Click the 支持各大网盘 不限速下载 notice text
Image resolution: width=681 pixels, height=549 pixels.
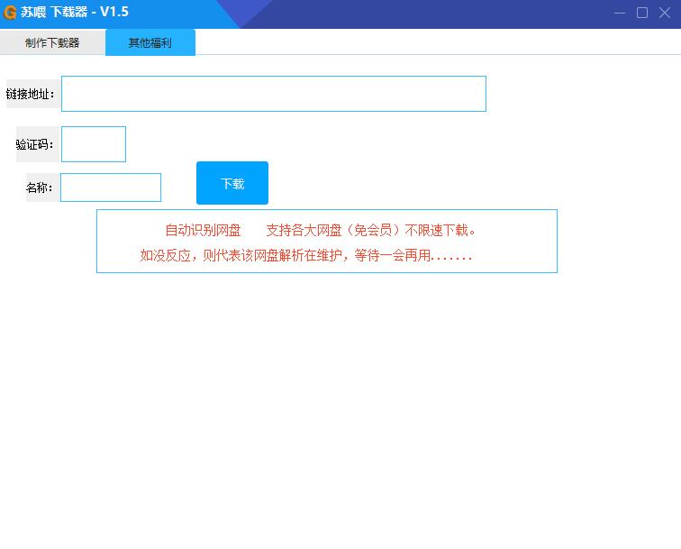(370, 230)
